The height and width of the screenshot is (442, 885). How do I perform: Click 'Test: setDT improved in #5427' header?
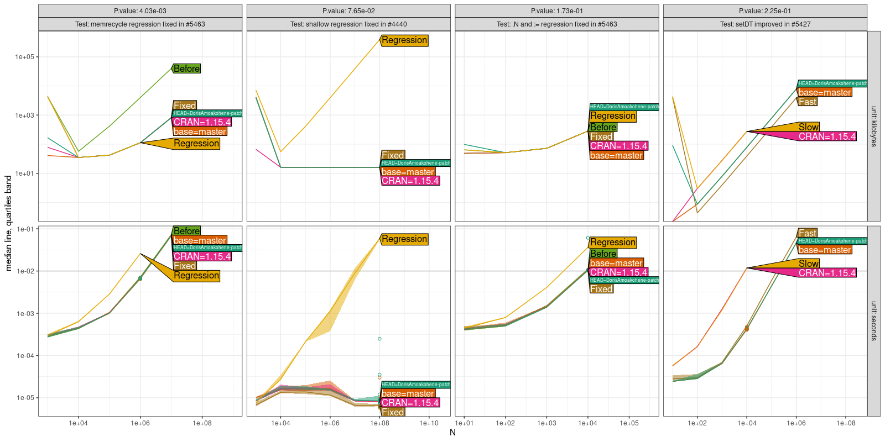pyautogui.click(x=766, y=24)
